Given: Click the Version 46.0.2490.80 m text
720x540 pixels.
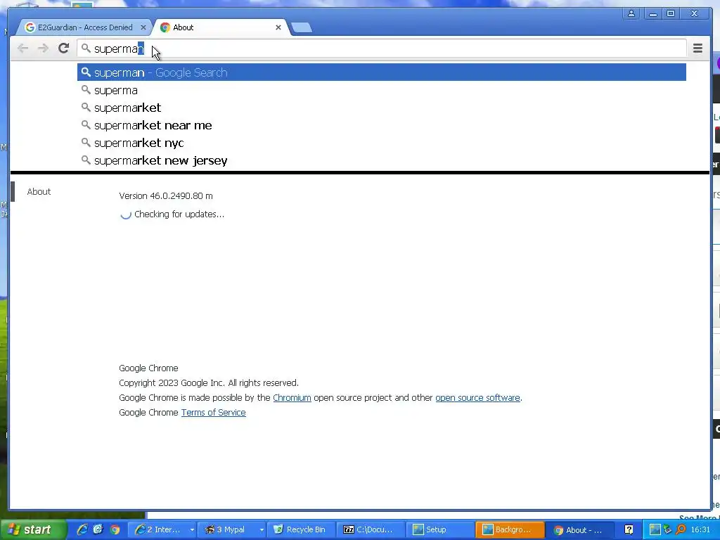Looking at the screenshot, I should (166, 195).
